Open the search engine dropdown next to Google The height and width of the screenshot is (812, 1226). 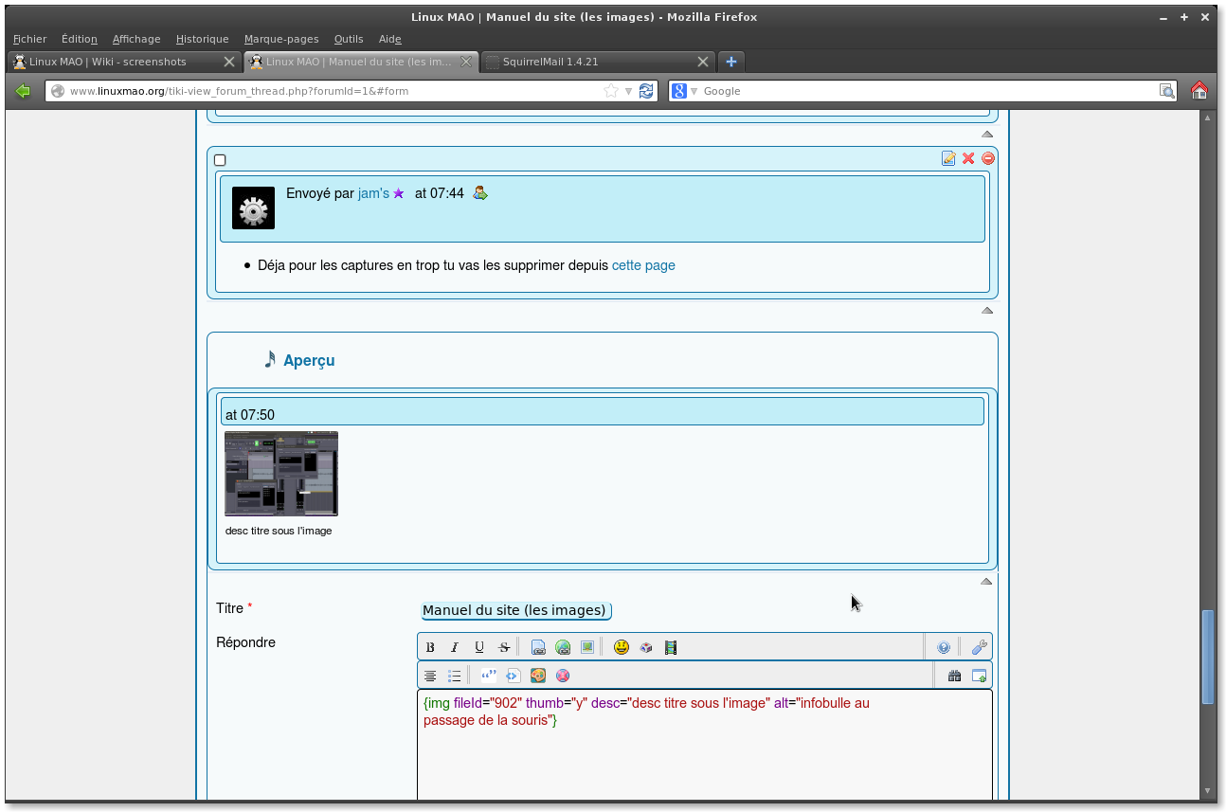pos(694,91)
